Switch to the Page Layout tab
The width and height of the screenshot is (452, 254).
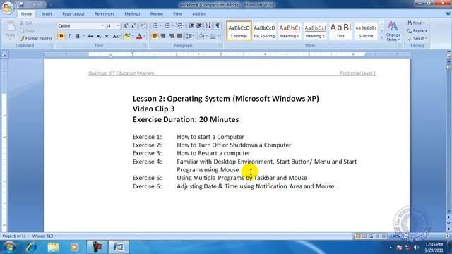pos(73,14)
